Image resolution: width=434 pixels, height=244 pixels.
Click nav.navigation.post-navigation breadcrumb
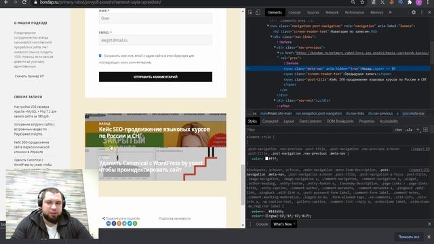point(319,113)
